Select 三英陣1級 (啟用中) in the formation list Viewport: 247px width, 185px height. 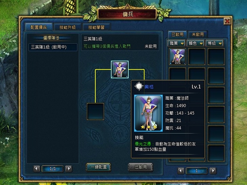(53, 47)
